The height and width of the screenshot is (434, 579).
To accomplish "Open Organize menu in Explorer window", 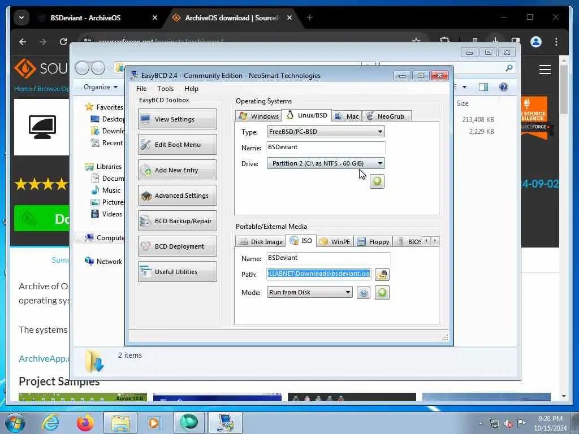I will coord(101,87).
